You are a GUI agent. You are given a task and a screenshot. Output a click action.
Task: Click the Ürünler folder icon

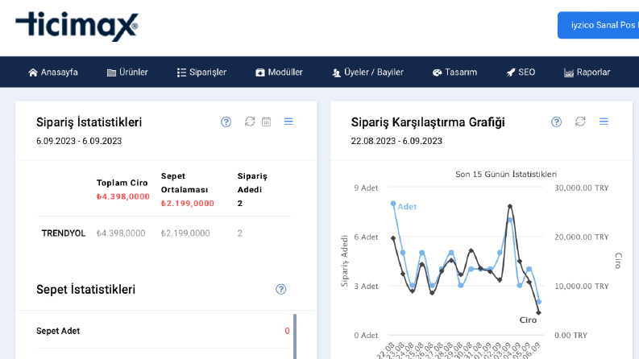[111, 72]
